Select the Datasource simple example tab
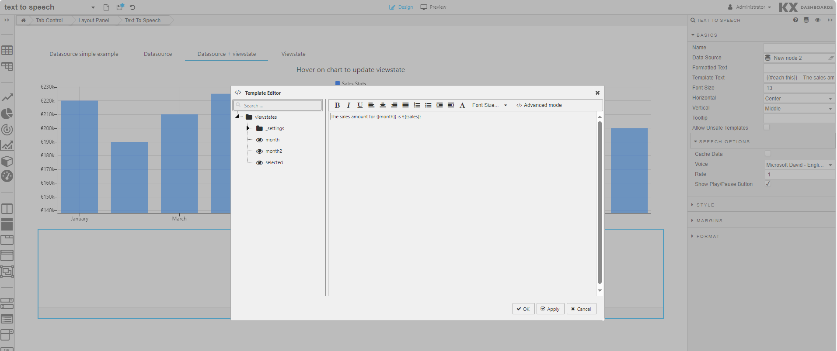The height and width of the screenshot is (351, 837). pyautogui.click(x=84, y=54)
